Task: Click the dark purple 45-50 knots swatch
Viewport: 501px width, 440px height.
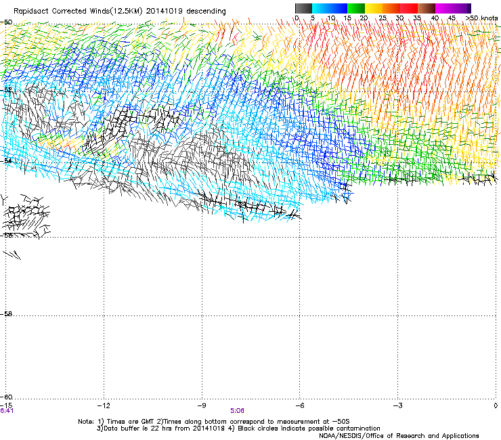Action: [462, 8]
